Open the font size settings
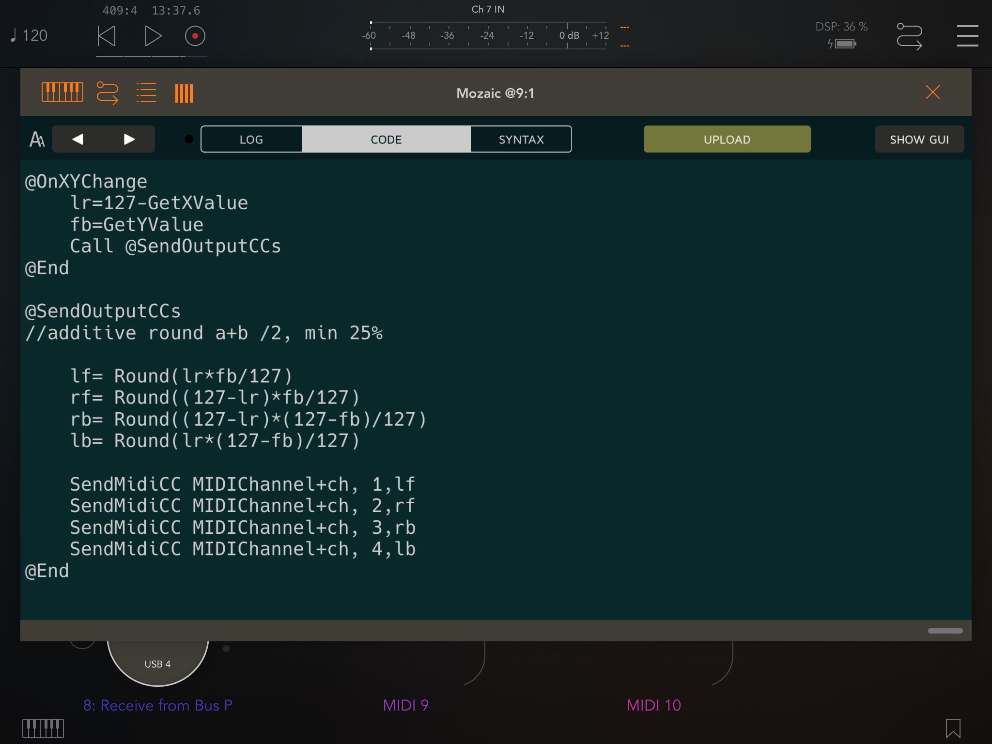The height and width of the screenshot is (744, 992). coord(37,139)
